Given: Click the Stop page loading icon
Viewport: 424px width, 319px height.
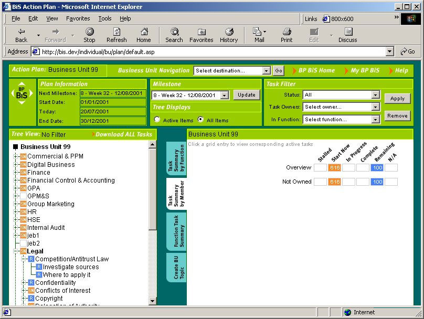Looking at the screenshot, I should (90, 32).
